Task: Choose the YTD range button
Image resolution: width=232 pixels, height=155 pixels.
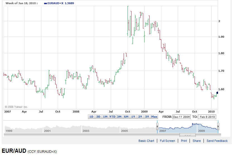Action: tap(112, 117)
